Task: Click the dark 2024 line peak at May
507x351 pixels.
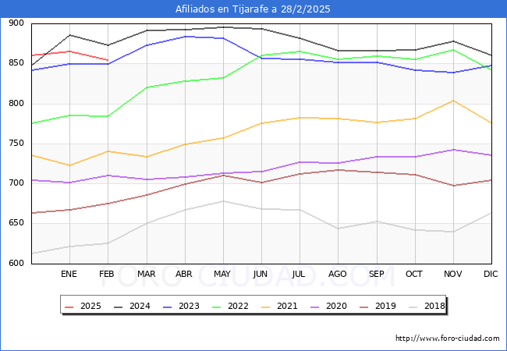Action: click(223, 27)
